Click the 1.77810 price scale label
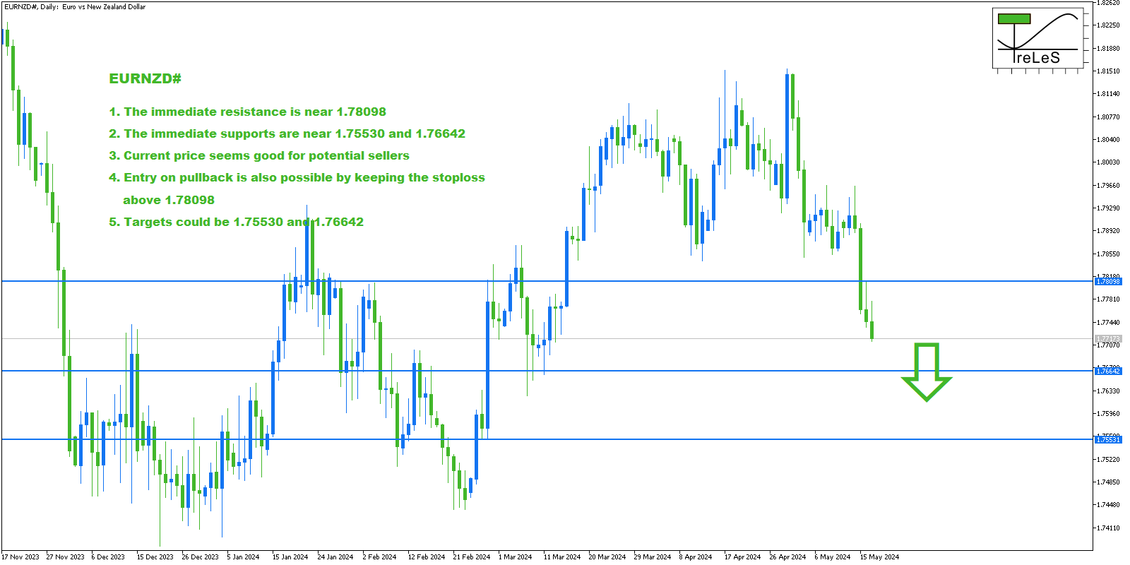Screen dimensions: 1130x565 (1108, 299)
